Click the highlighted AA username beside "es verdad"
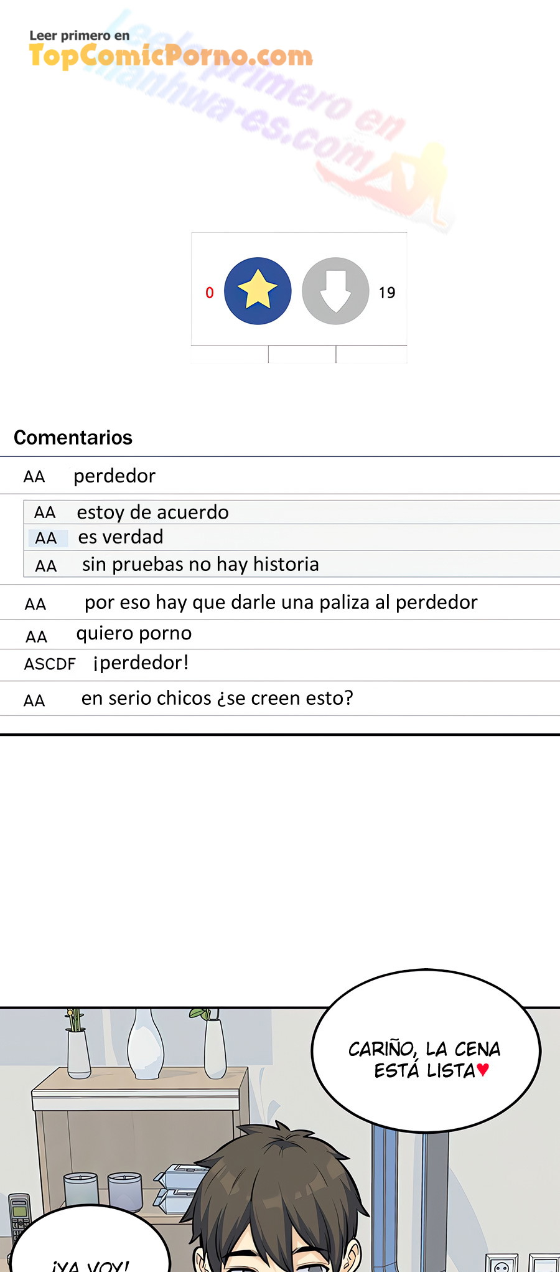This screenshot has width=560, height=1272. [46, 538]
